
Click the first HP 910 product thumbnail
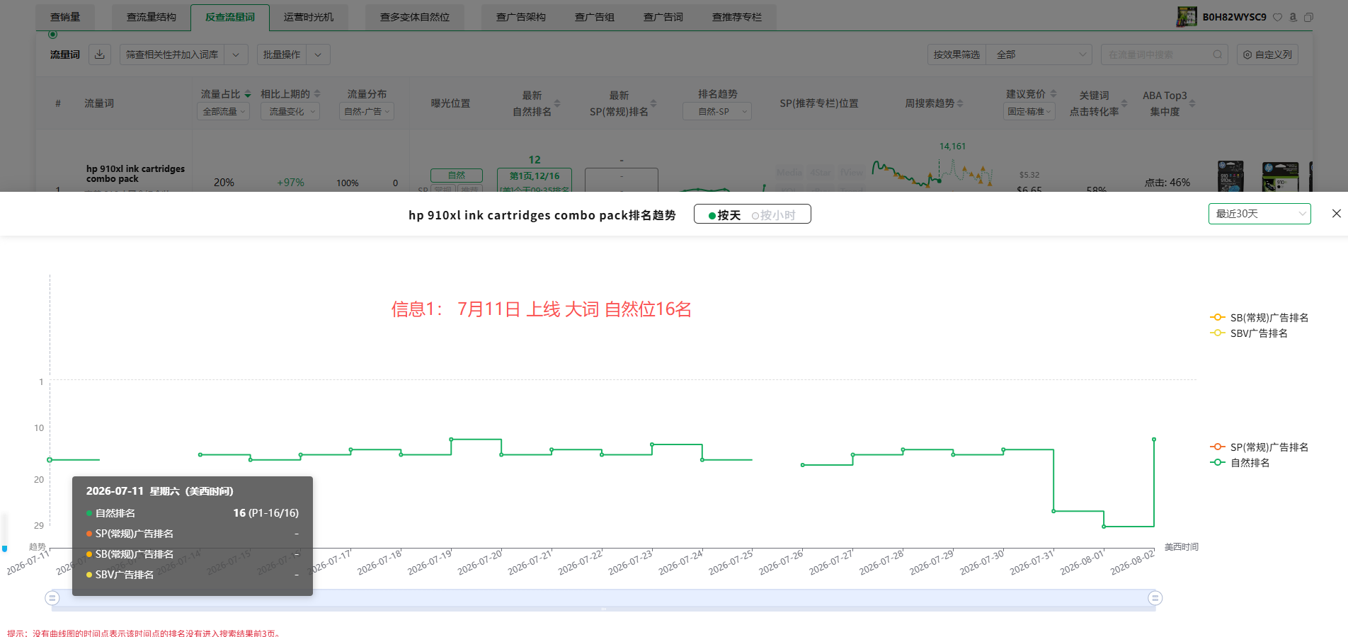(x=1230, y=176)
